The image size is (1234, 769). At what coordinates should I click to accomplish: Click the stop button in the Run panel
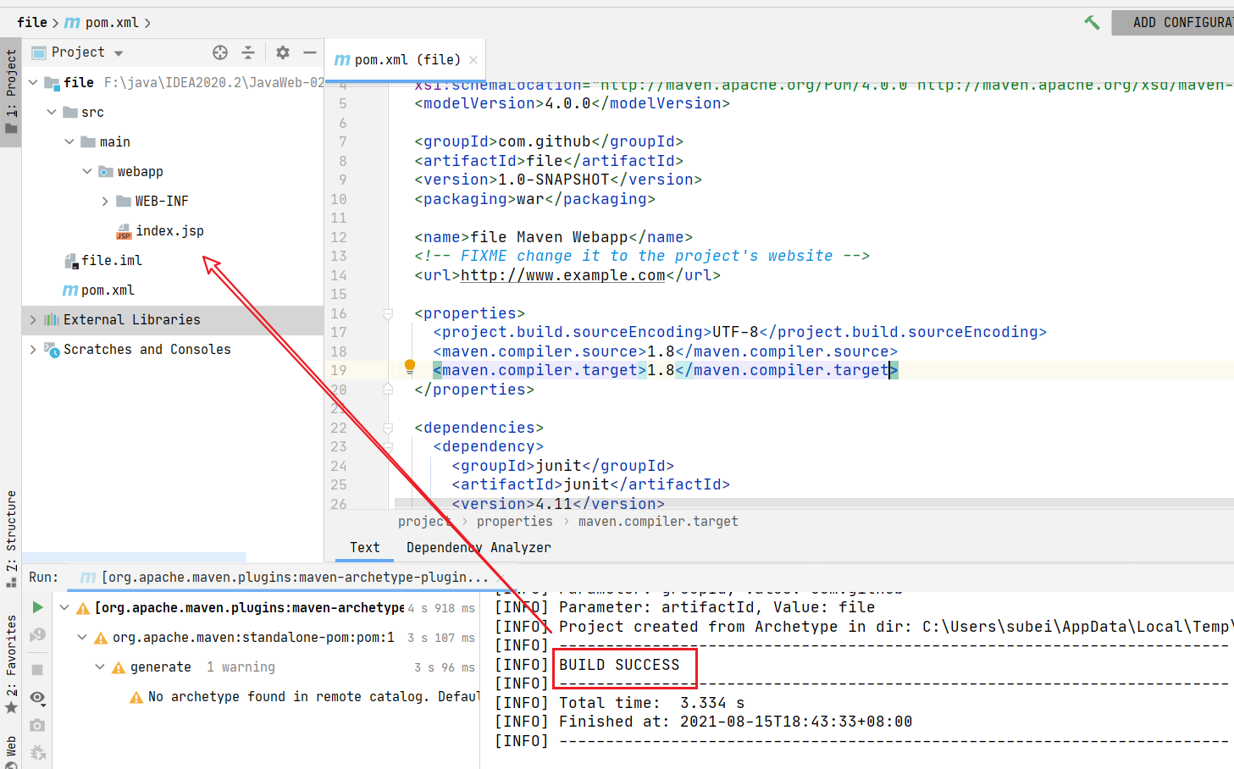37,669
